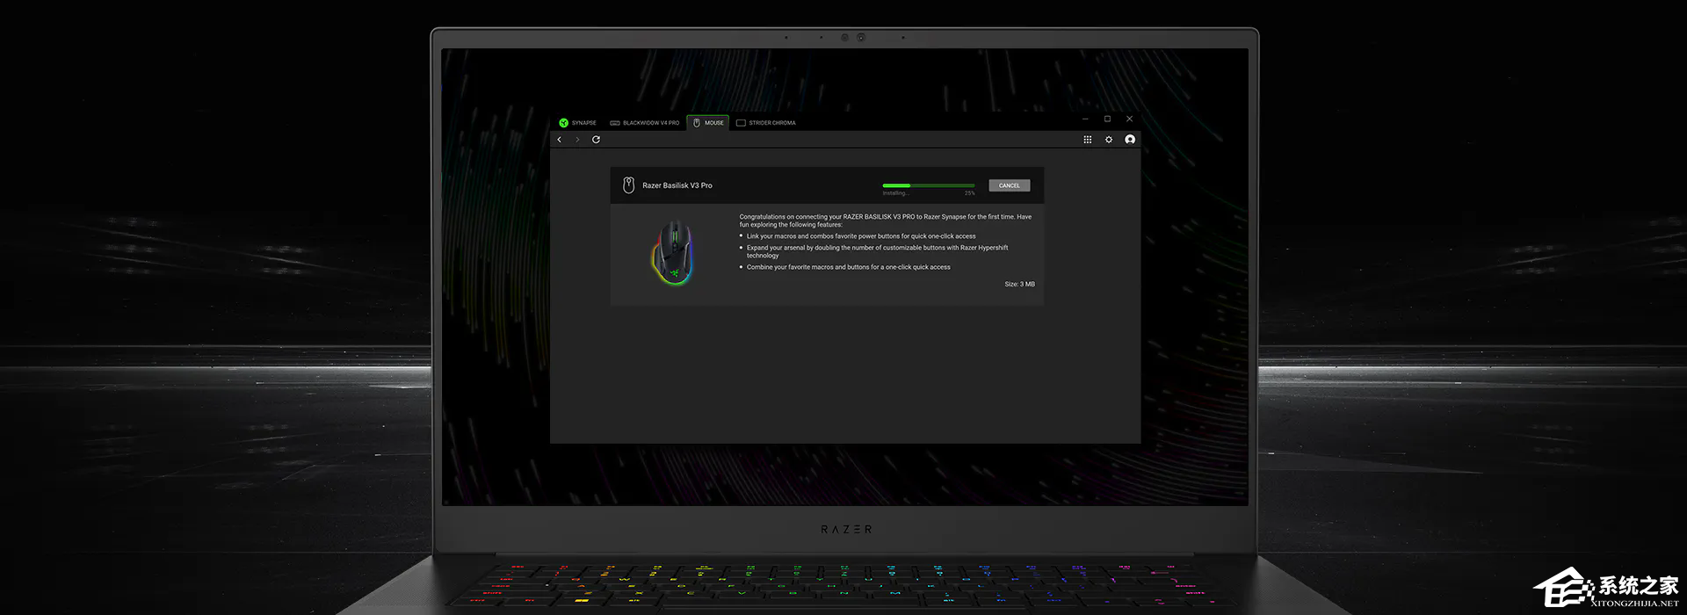Click the mouse icon beside Razer Basilisk V3 Pro
This screenshot has width=1687, height=615.
(628, 185)
